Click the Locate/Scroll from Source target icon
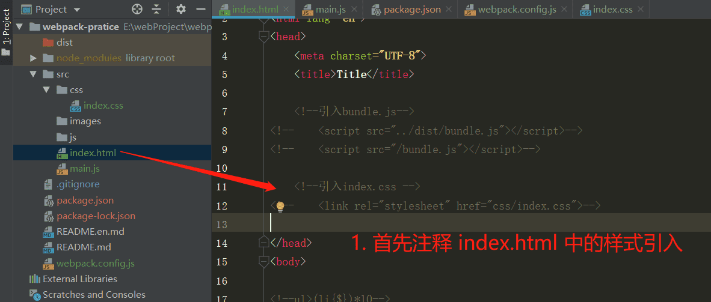 click(137, 9)
